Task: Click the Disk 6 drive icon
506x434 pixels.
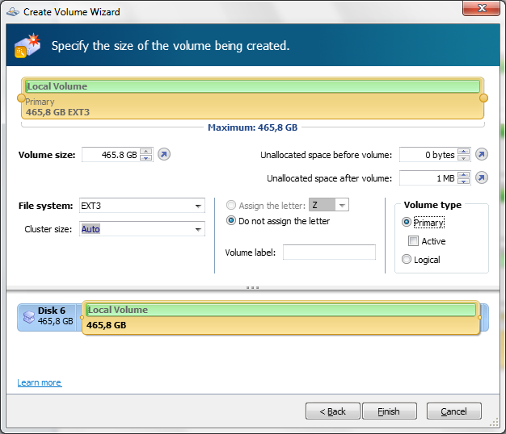Action: tap(28, 316)
